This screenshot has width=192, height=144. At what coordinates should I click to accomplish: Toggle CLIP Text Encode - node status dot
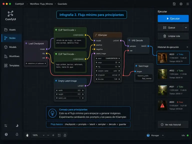coord(56,54)
